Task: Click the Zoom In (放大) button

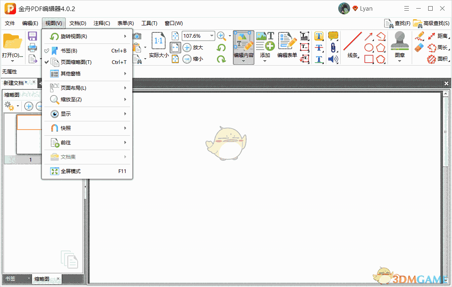Action: click(x=193, y=48)
